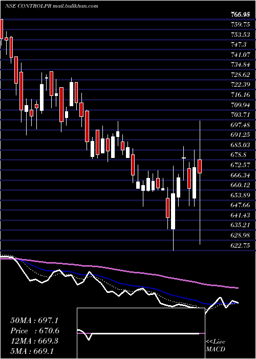Select the 741.07 price axis label
Viewport: 256px width, 359px height.
pos(240,54)
